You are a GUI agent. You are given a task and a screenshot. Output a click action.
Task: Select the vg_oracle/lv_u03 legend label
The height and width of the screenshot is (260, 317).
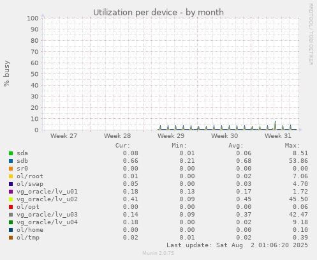pyautogui.click(x=47, y=215)
